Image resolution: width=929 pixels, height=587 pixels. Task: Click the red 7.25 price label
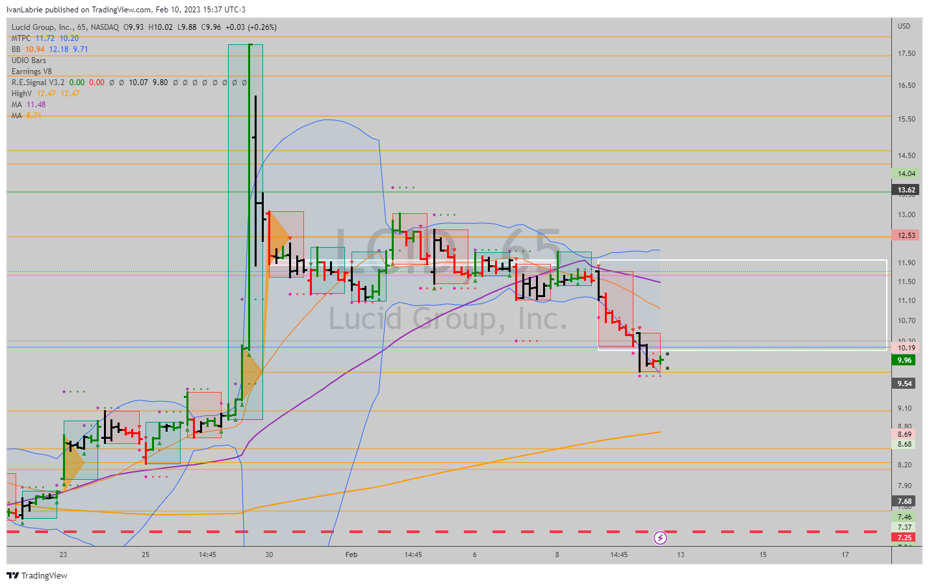pos(904,538)
